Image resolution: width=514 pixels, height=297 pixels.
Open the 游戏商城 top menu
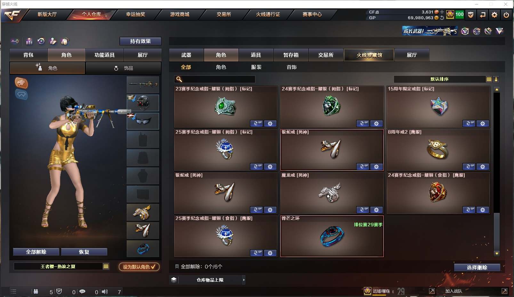click(180, 14)
